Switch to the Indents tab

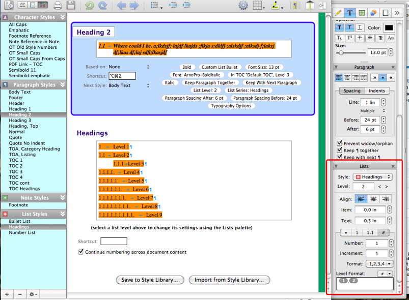coord(377,91)
